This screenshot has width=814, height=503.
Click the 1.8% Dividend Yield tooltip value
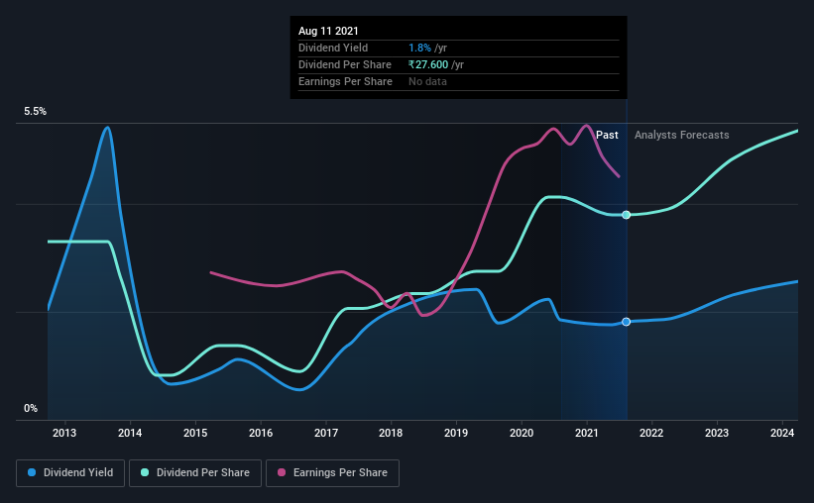point(419,48)
